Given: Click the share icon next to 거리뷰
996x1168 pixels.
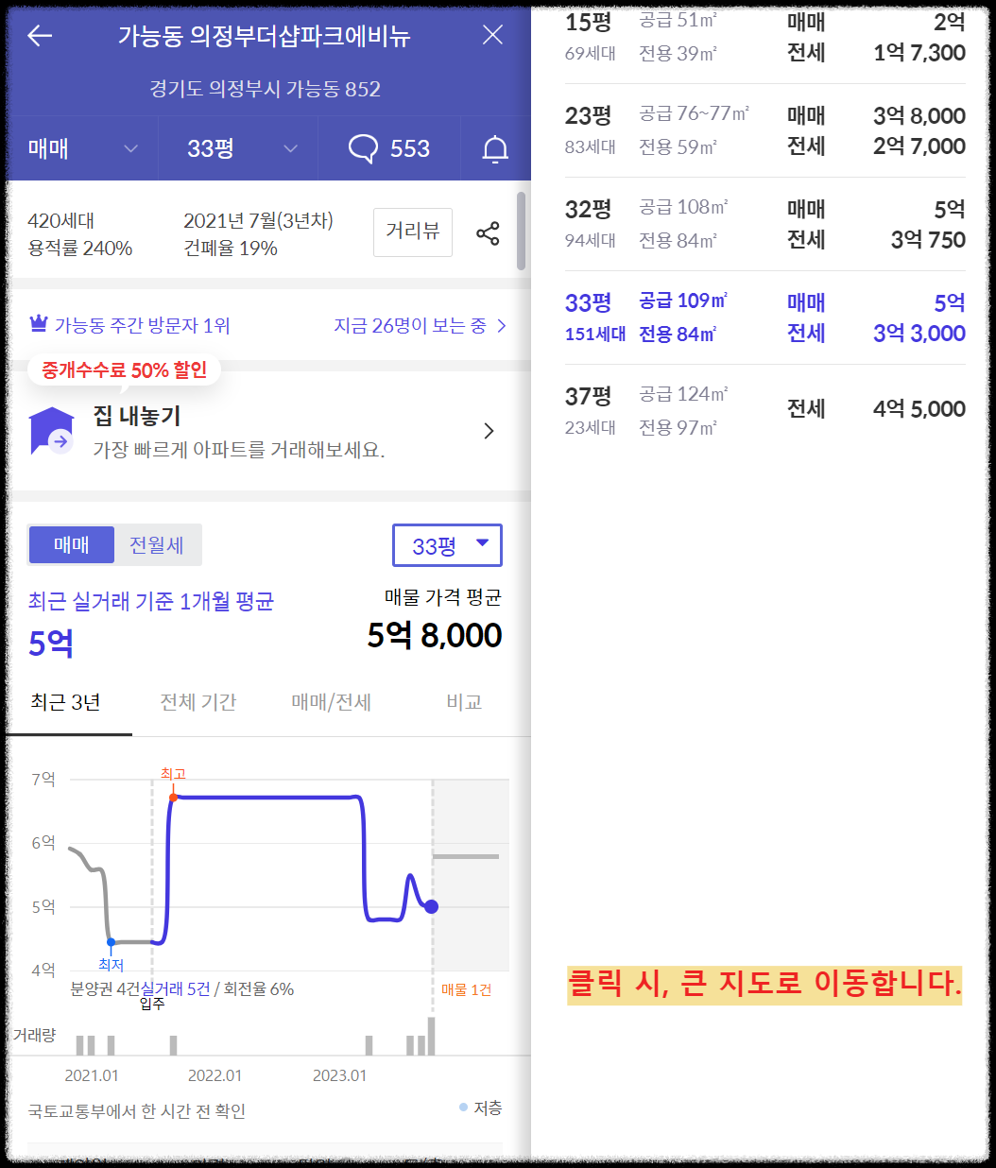Looking at the screenshot, I should pyautogui.click(x=489, y=232).
